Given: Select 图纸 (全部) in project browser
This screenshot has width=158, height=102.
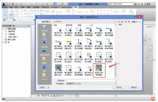Looking at the screenshot, I should point(12,40).
